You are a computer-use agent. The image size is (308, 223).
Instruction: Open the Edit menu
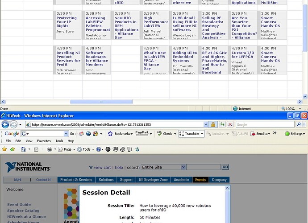pyautogui.click(x=18, y=141)
